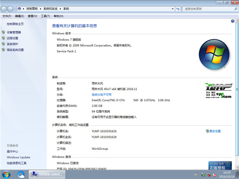Click 更改设置 for computer name
239x179 pixels.
pyautogui.click(x=215, y=131)
